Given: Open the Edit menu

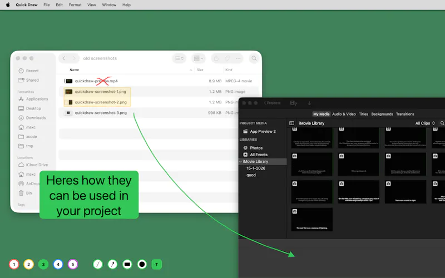Looking at the screenshot, I should pos(60,5).
